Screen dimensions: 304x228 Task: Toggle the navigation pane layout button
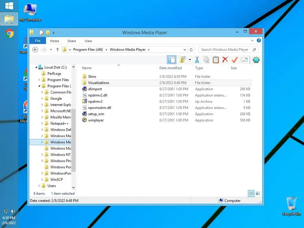pyautogui.click(x=172, y=60)
